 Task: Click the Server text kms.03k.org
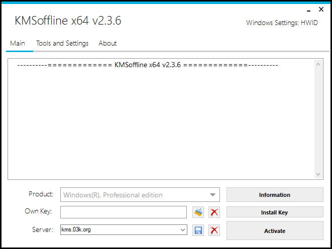[x=76, y=229]
